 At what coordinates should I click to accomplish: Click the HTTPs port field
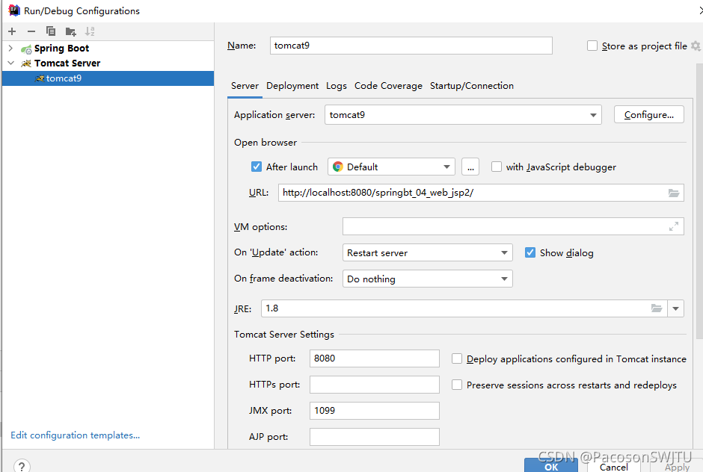(x=375, y=385)
